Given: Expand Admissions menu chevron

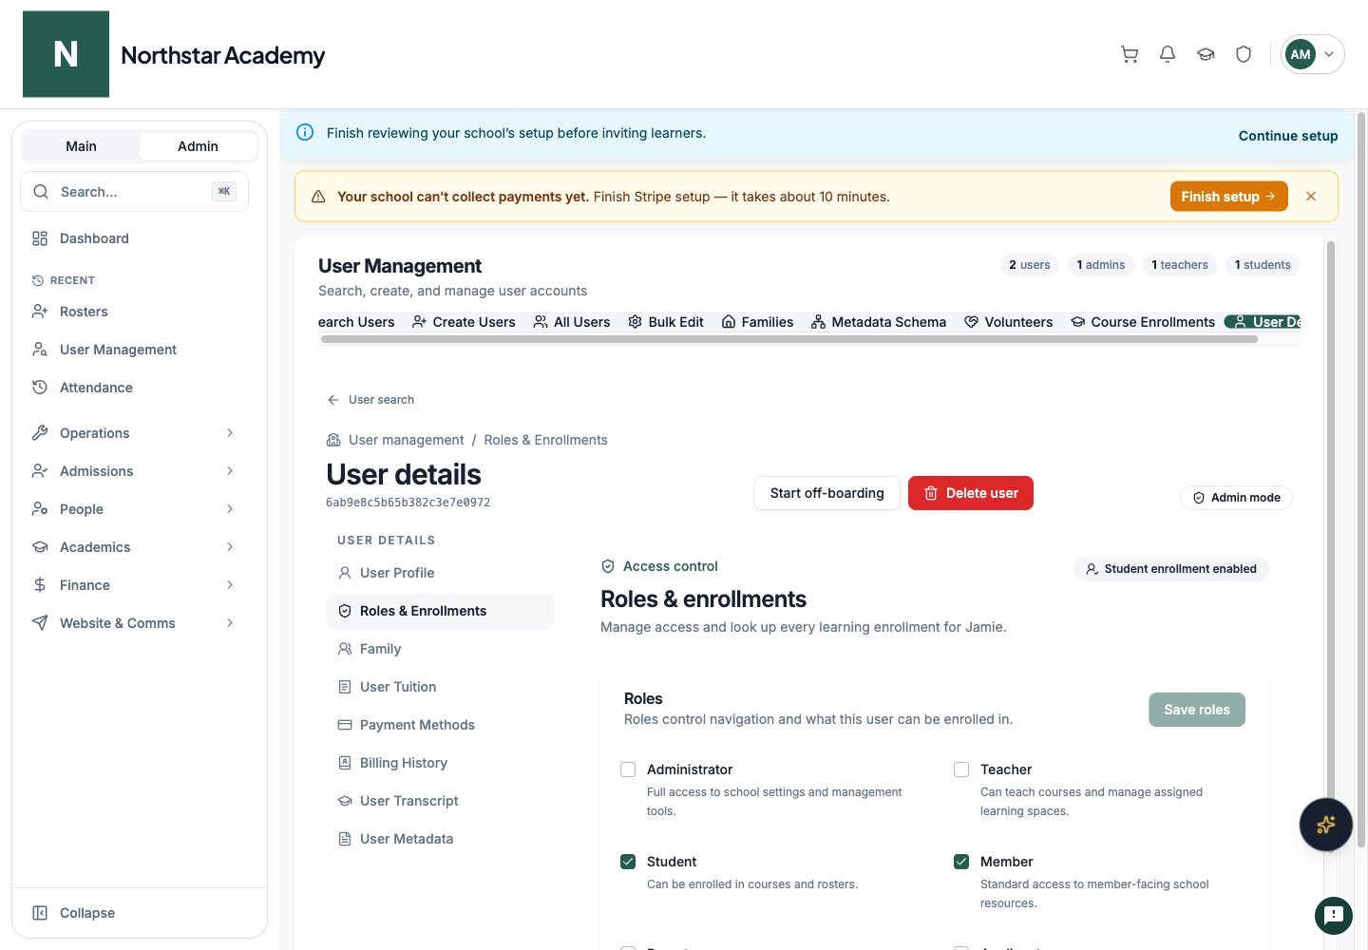Looking at the screenshot, I should pyautogui.click(x=230, y=471).
